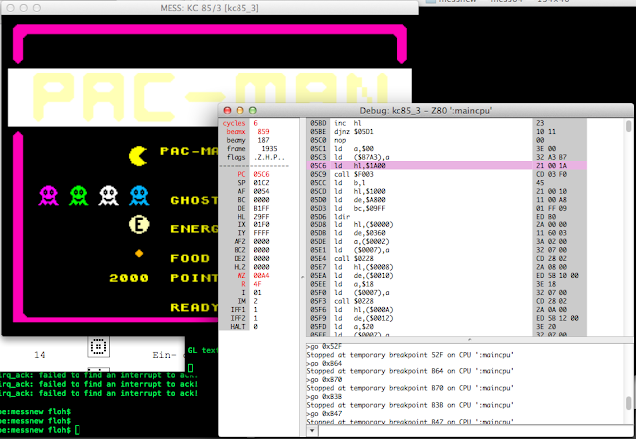Click console line >go 0x52F
This screenshot has width=636, height=439.
click(324, 346)
